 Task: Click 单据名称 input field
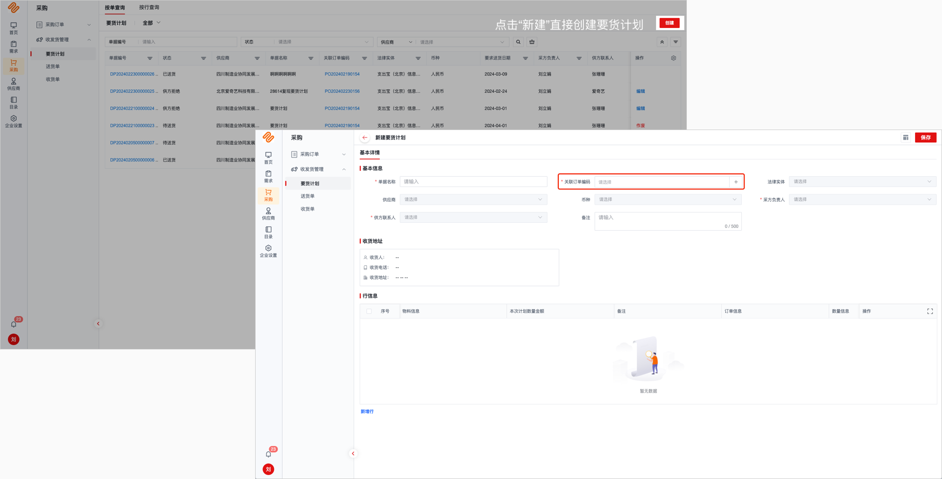pyautogui.click(x=473, y=182)
